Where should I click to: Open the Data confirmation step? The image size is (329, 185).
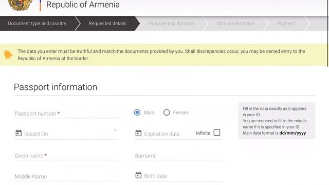[x=235, y=24]
